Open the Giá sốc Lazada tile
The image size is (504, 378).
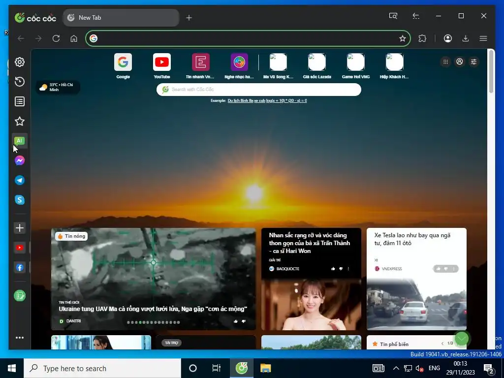pos(317,66)
